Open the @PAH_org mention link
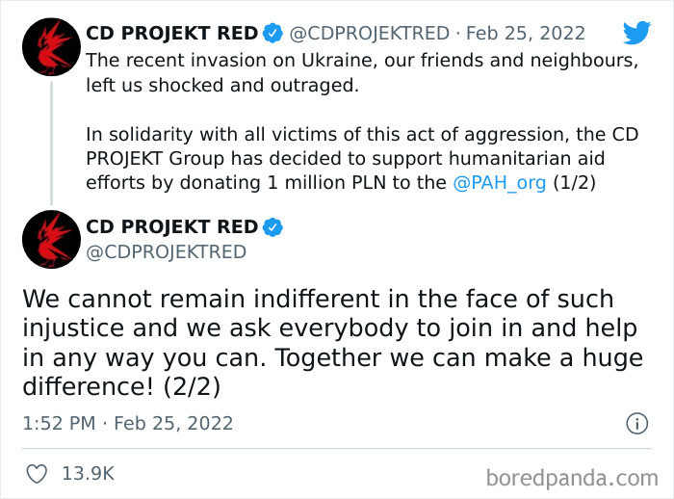Image resolution: width=674 pixels, height=499 pixels. (x=500, y=183)
